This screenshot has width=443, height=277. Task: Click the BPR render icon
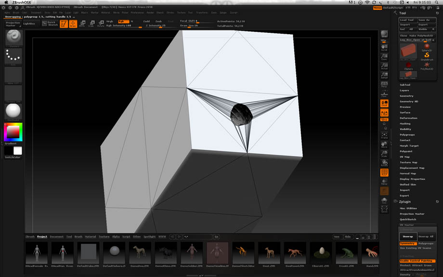pyautogui.click(x=384, y=34)
